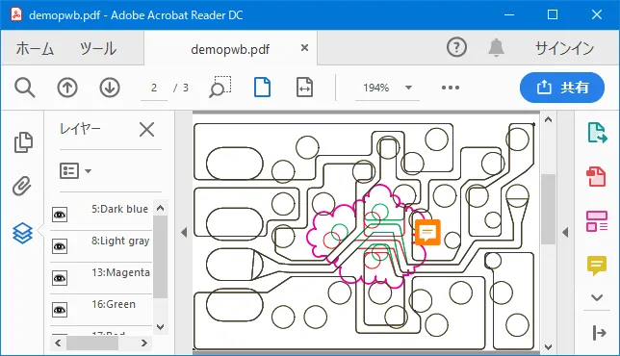Open the zoom level dropdown
This screenshot has height=356, width=620.
coord(408,88)
